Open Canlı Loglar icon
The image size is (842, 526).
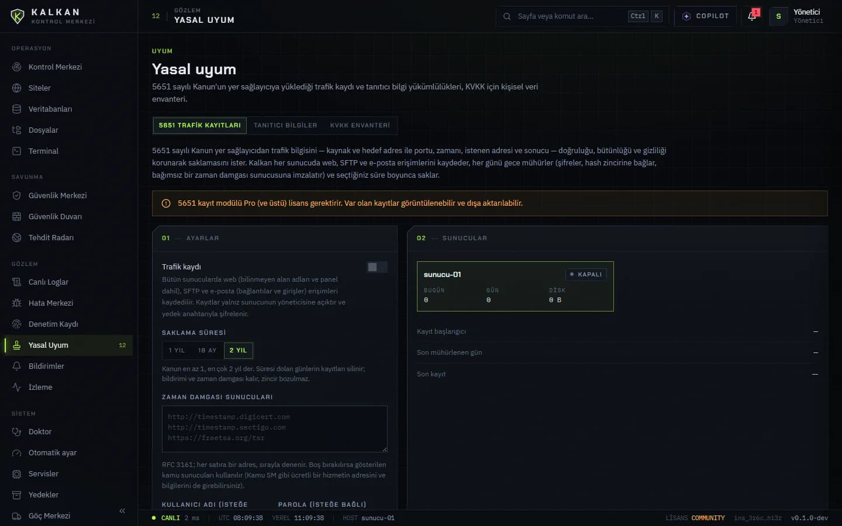pyautogui.click(x=16, y=282)
